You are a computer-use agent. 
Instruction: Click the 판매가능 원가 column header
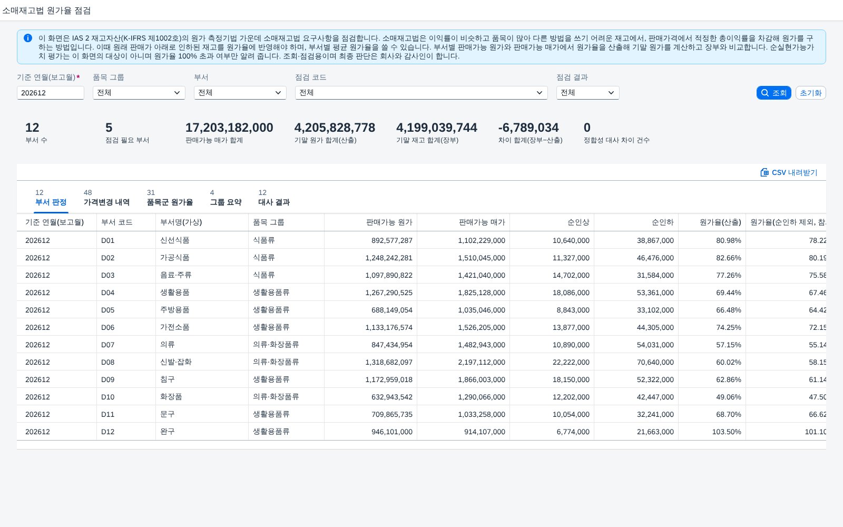coord(371,222)
